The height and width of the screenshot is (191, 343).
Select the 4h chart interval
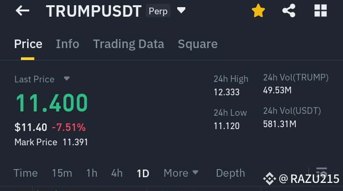click(x=117, y=173)
